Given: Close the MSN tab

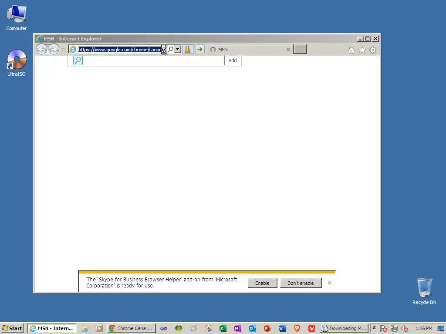Looking at the screenshot, I should click(288, 50).
